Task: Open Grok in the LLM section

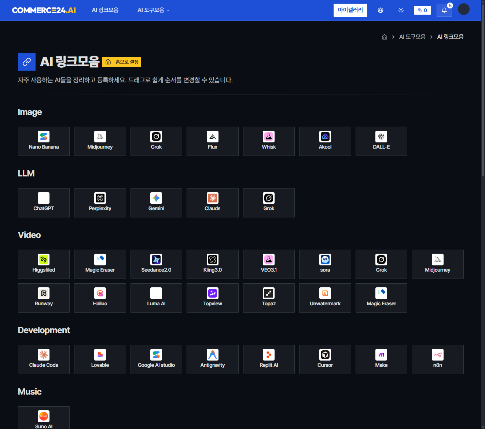Action: (x=269, y=203)
